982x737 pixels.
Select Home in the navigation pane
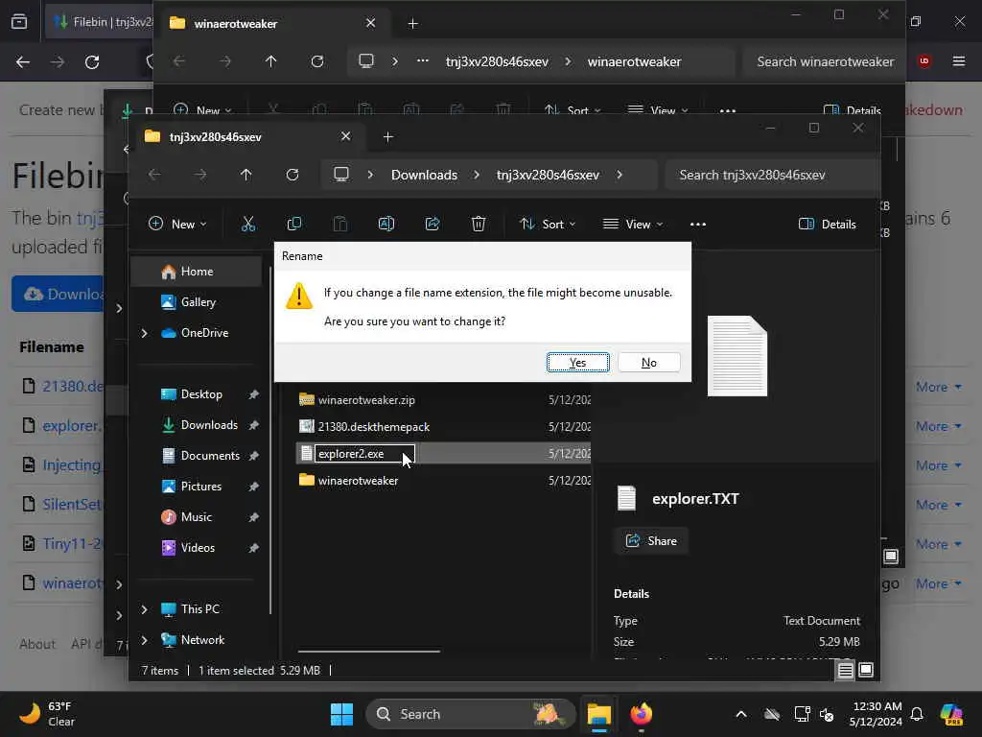(x=197, y=272)
